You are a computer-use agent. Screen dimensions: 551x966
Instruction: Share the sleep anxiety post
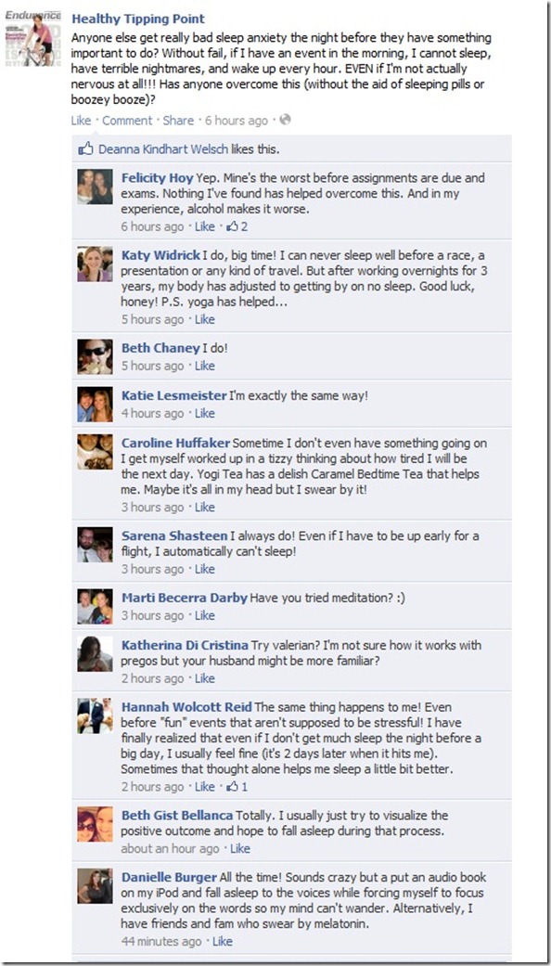click(178, 120)
